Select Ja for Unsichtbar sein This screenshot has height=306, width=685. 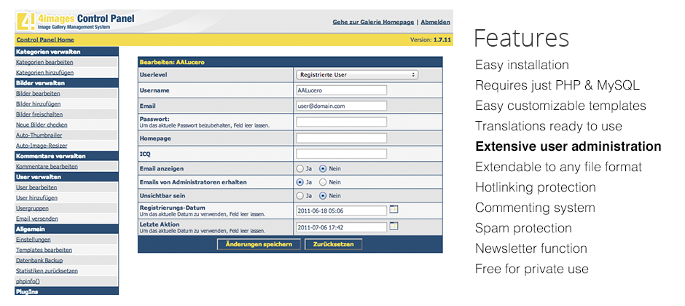tap(300, 196)
